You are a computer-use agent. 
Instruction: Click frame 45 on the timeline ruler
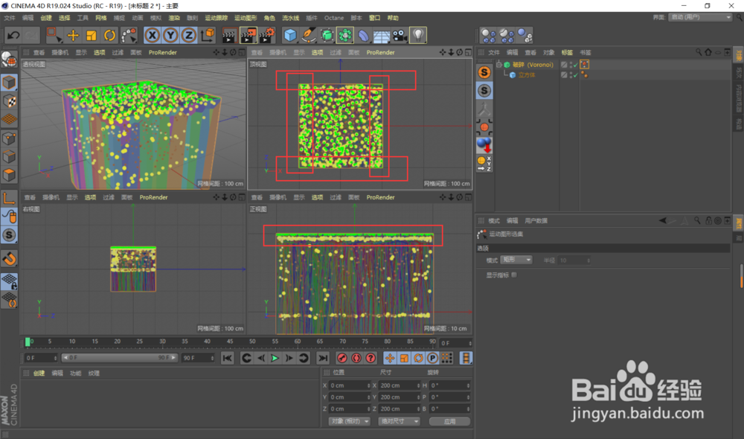point(230,342)
